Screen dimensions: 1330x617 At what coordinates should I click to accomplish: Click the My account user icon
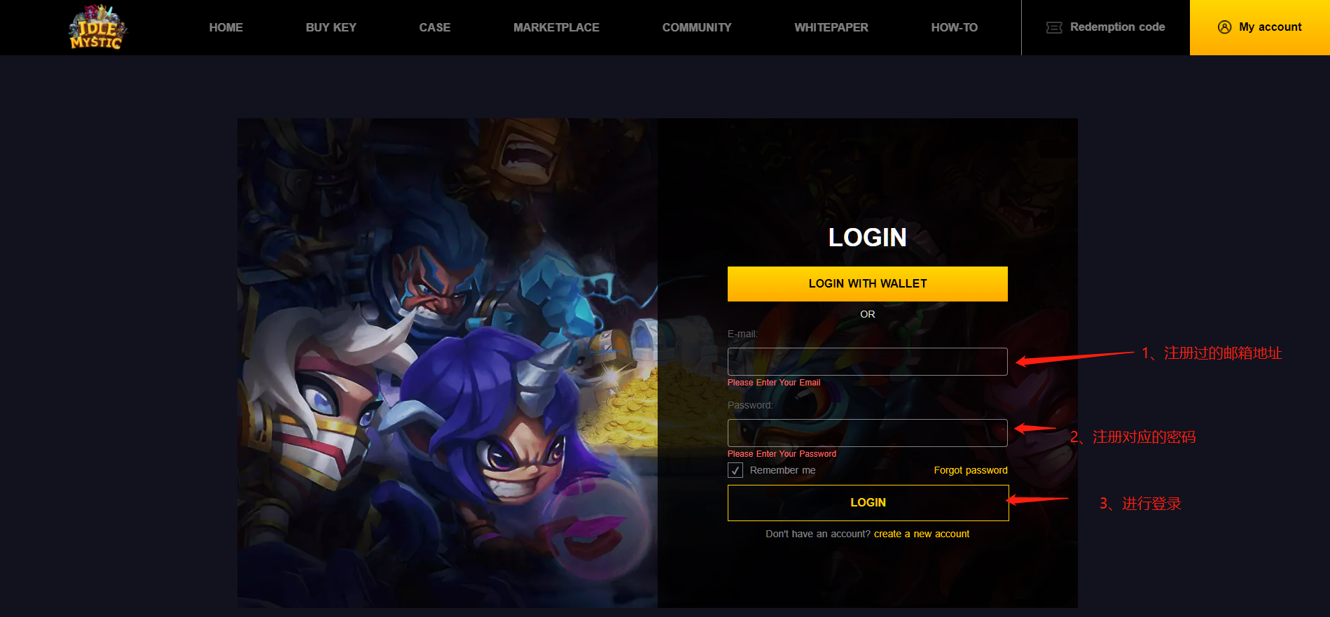(1224, 27)
